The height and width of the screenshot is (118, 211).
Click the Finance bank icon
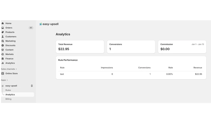pyautogui.click(x=3, y=58)
